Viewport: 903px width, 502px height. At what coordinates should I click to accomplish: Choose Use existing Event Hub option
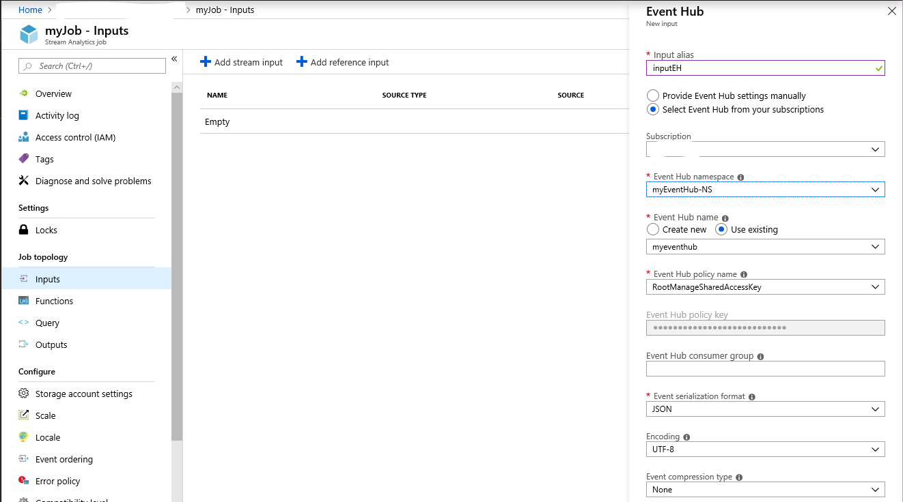point(721,230)
